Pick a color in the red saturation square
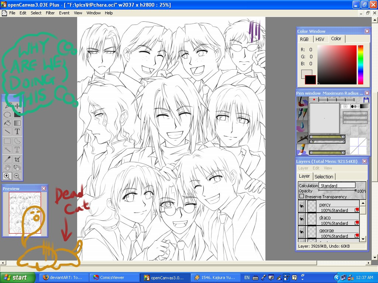 pos(337,65)
